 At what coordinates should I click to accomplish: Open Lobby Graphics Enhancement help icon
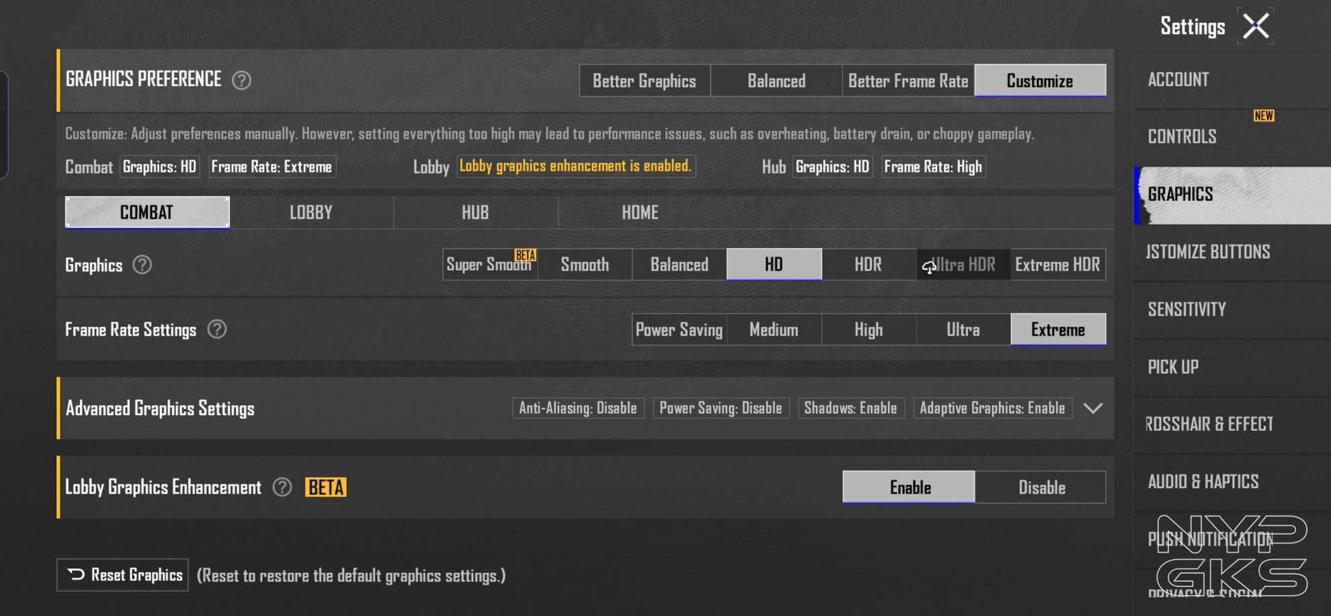coord(282,487)
